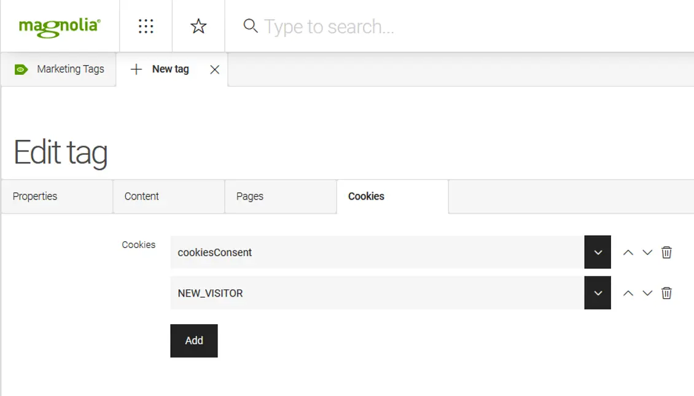
Task: Click the search magnifier icon
Action: point(250,26)
